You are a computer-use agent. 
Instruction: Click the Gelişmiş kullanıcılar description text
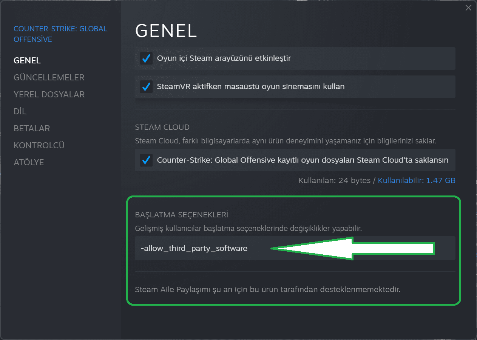pos(249,228)
